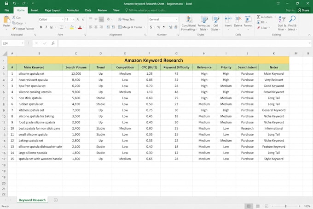
Task: Click Decrease Decimal icon
Action: (176, 27)
